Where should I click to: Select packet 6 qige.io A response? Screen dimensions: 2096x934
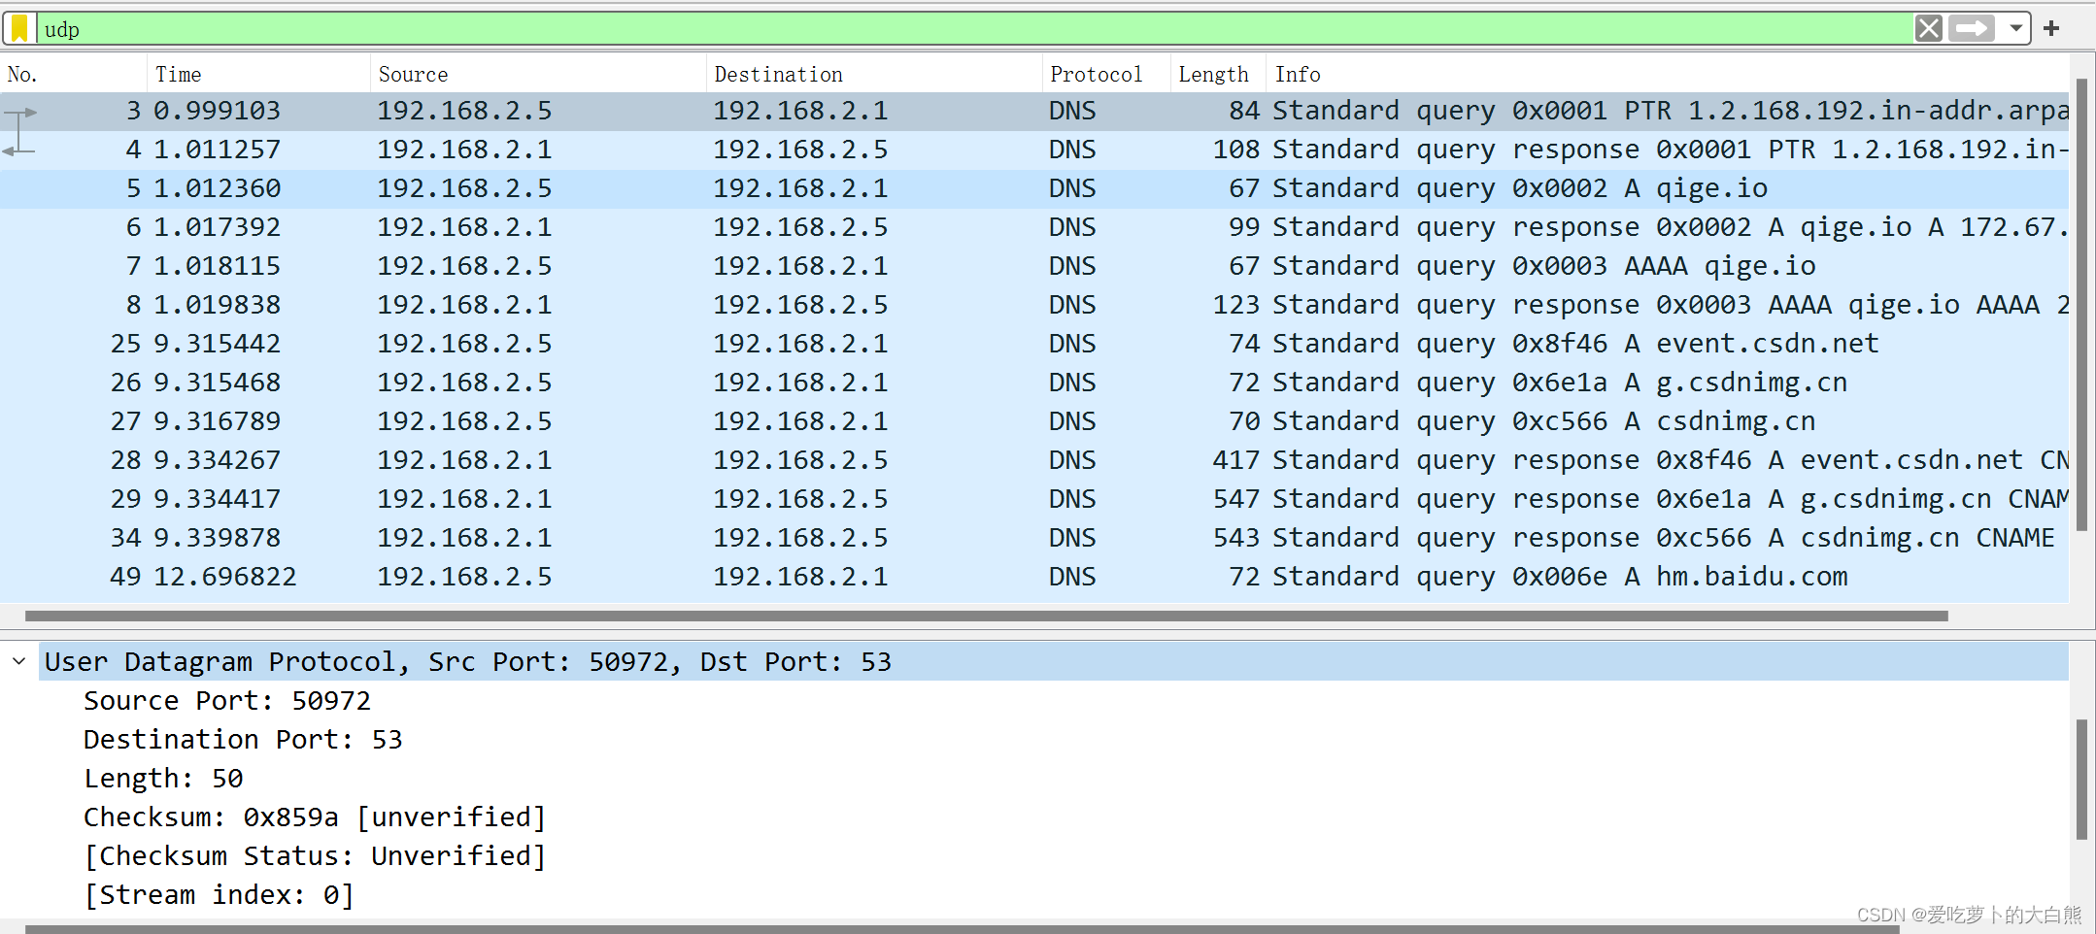pos(1034,227)
